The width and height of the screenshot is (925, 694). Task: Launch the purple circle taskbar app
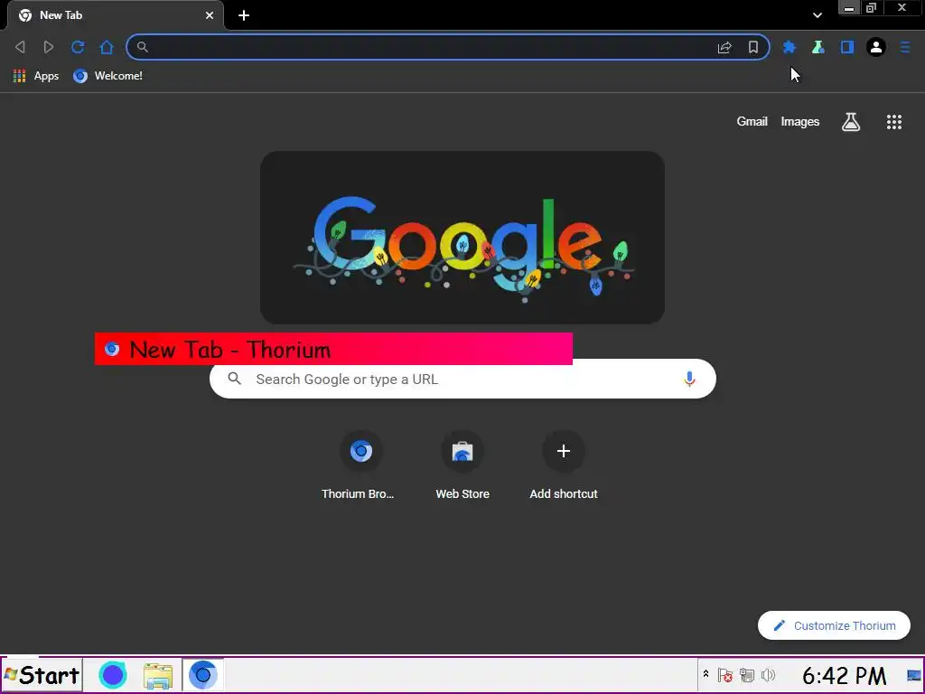(113, 675)
